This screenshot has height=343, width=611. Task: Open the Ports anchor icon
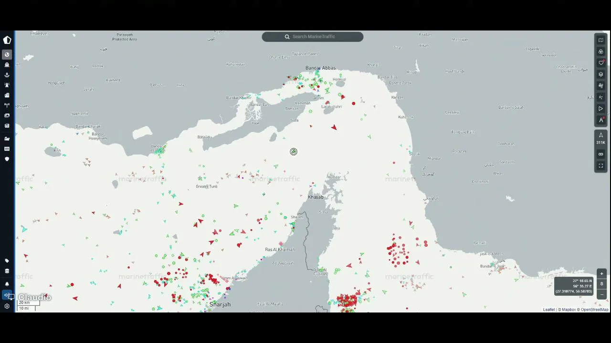[x=7, y=75]
